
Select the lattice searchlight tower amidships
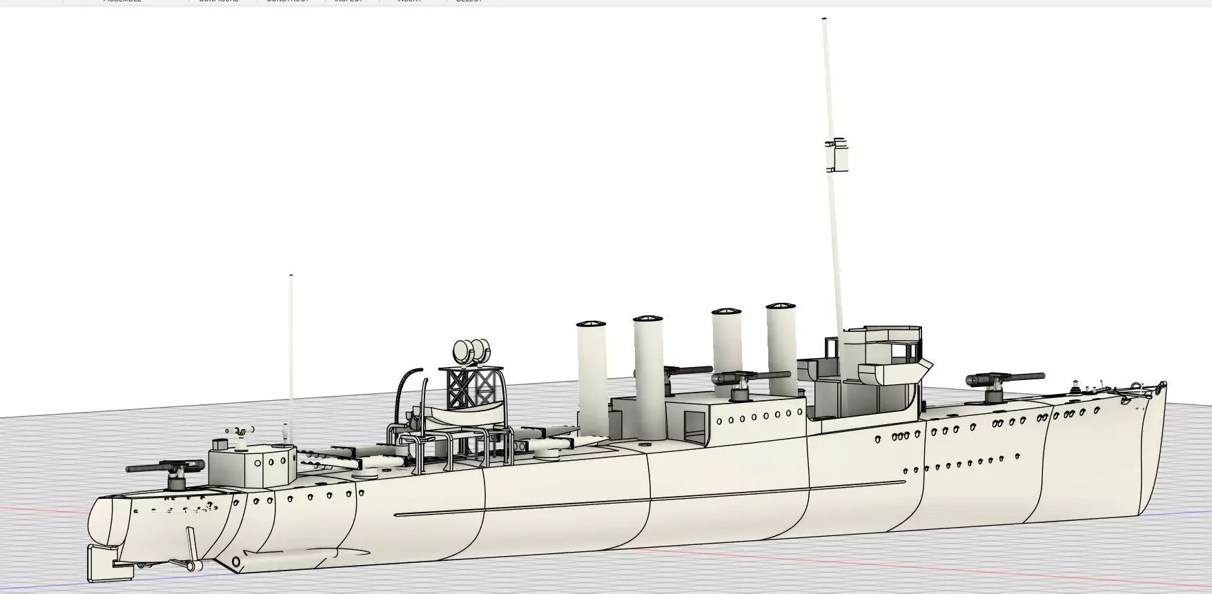[473, 388]
